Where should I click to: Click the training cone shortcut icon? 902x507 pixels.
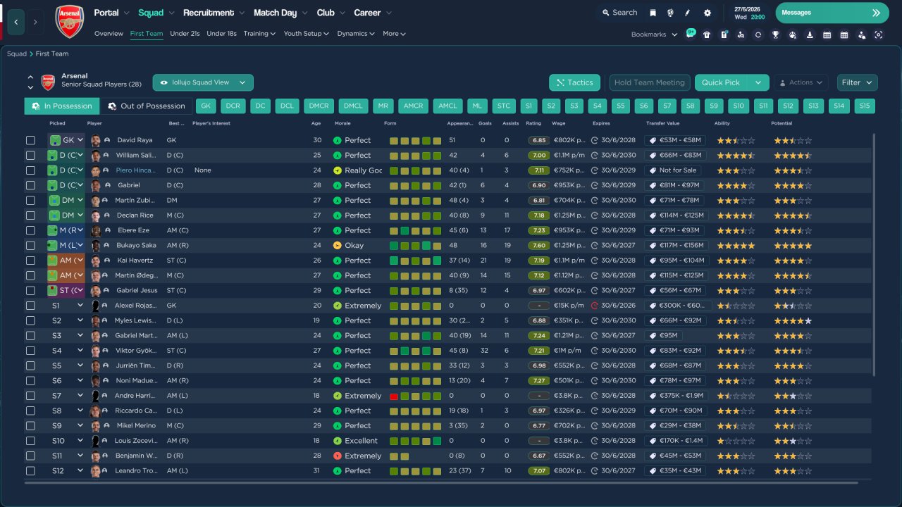click(x=810, y=35)
